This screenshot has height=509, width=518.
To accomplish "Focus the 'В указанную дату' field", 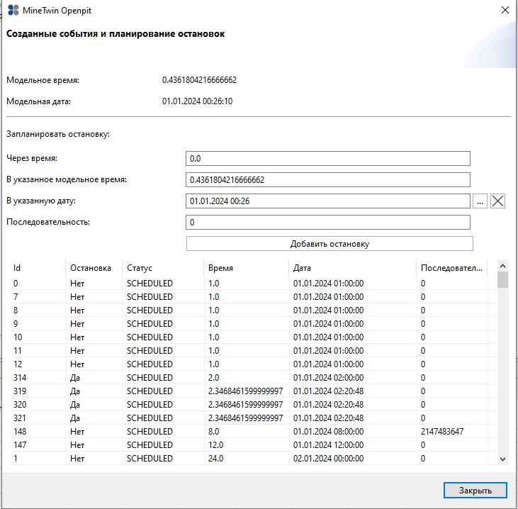I will coord(327,201).
